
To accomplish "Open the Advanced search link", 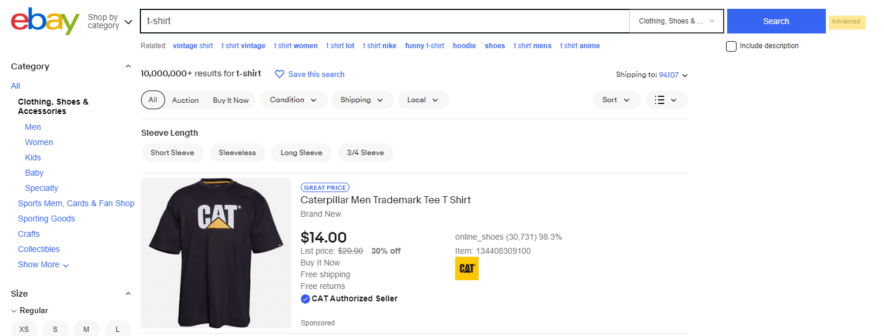I will (x=846, y=22).
